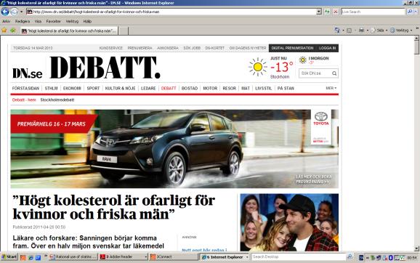
Task: Click the browser Forward arrow button
Action: (15, 12)
